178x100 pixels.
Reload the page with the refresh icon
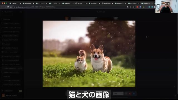(8, 7)
